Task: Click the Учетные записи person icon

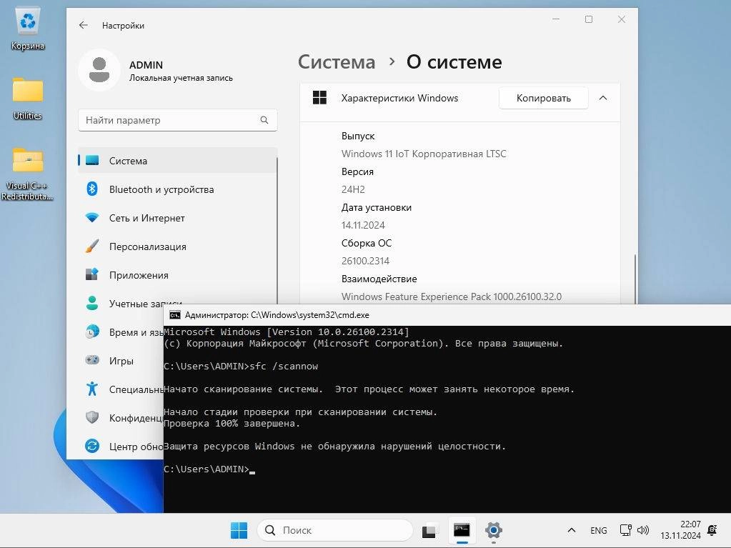Action: pos(92,303)
